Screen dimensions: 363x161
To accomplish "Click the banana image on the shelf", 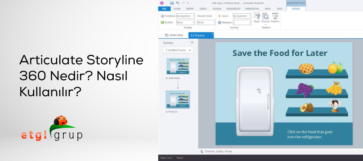I will [x=334, y=87].
